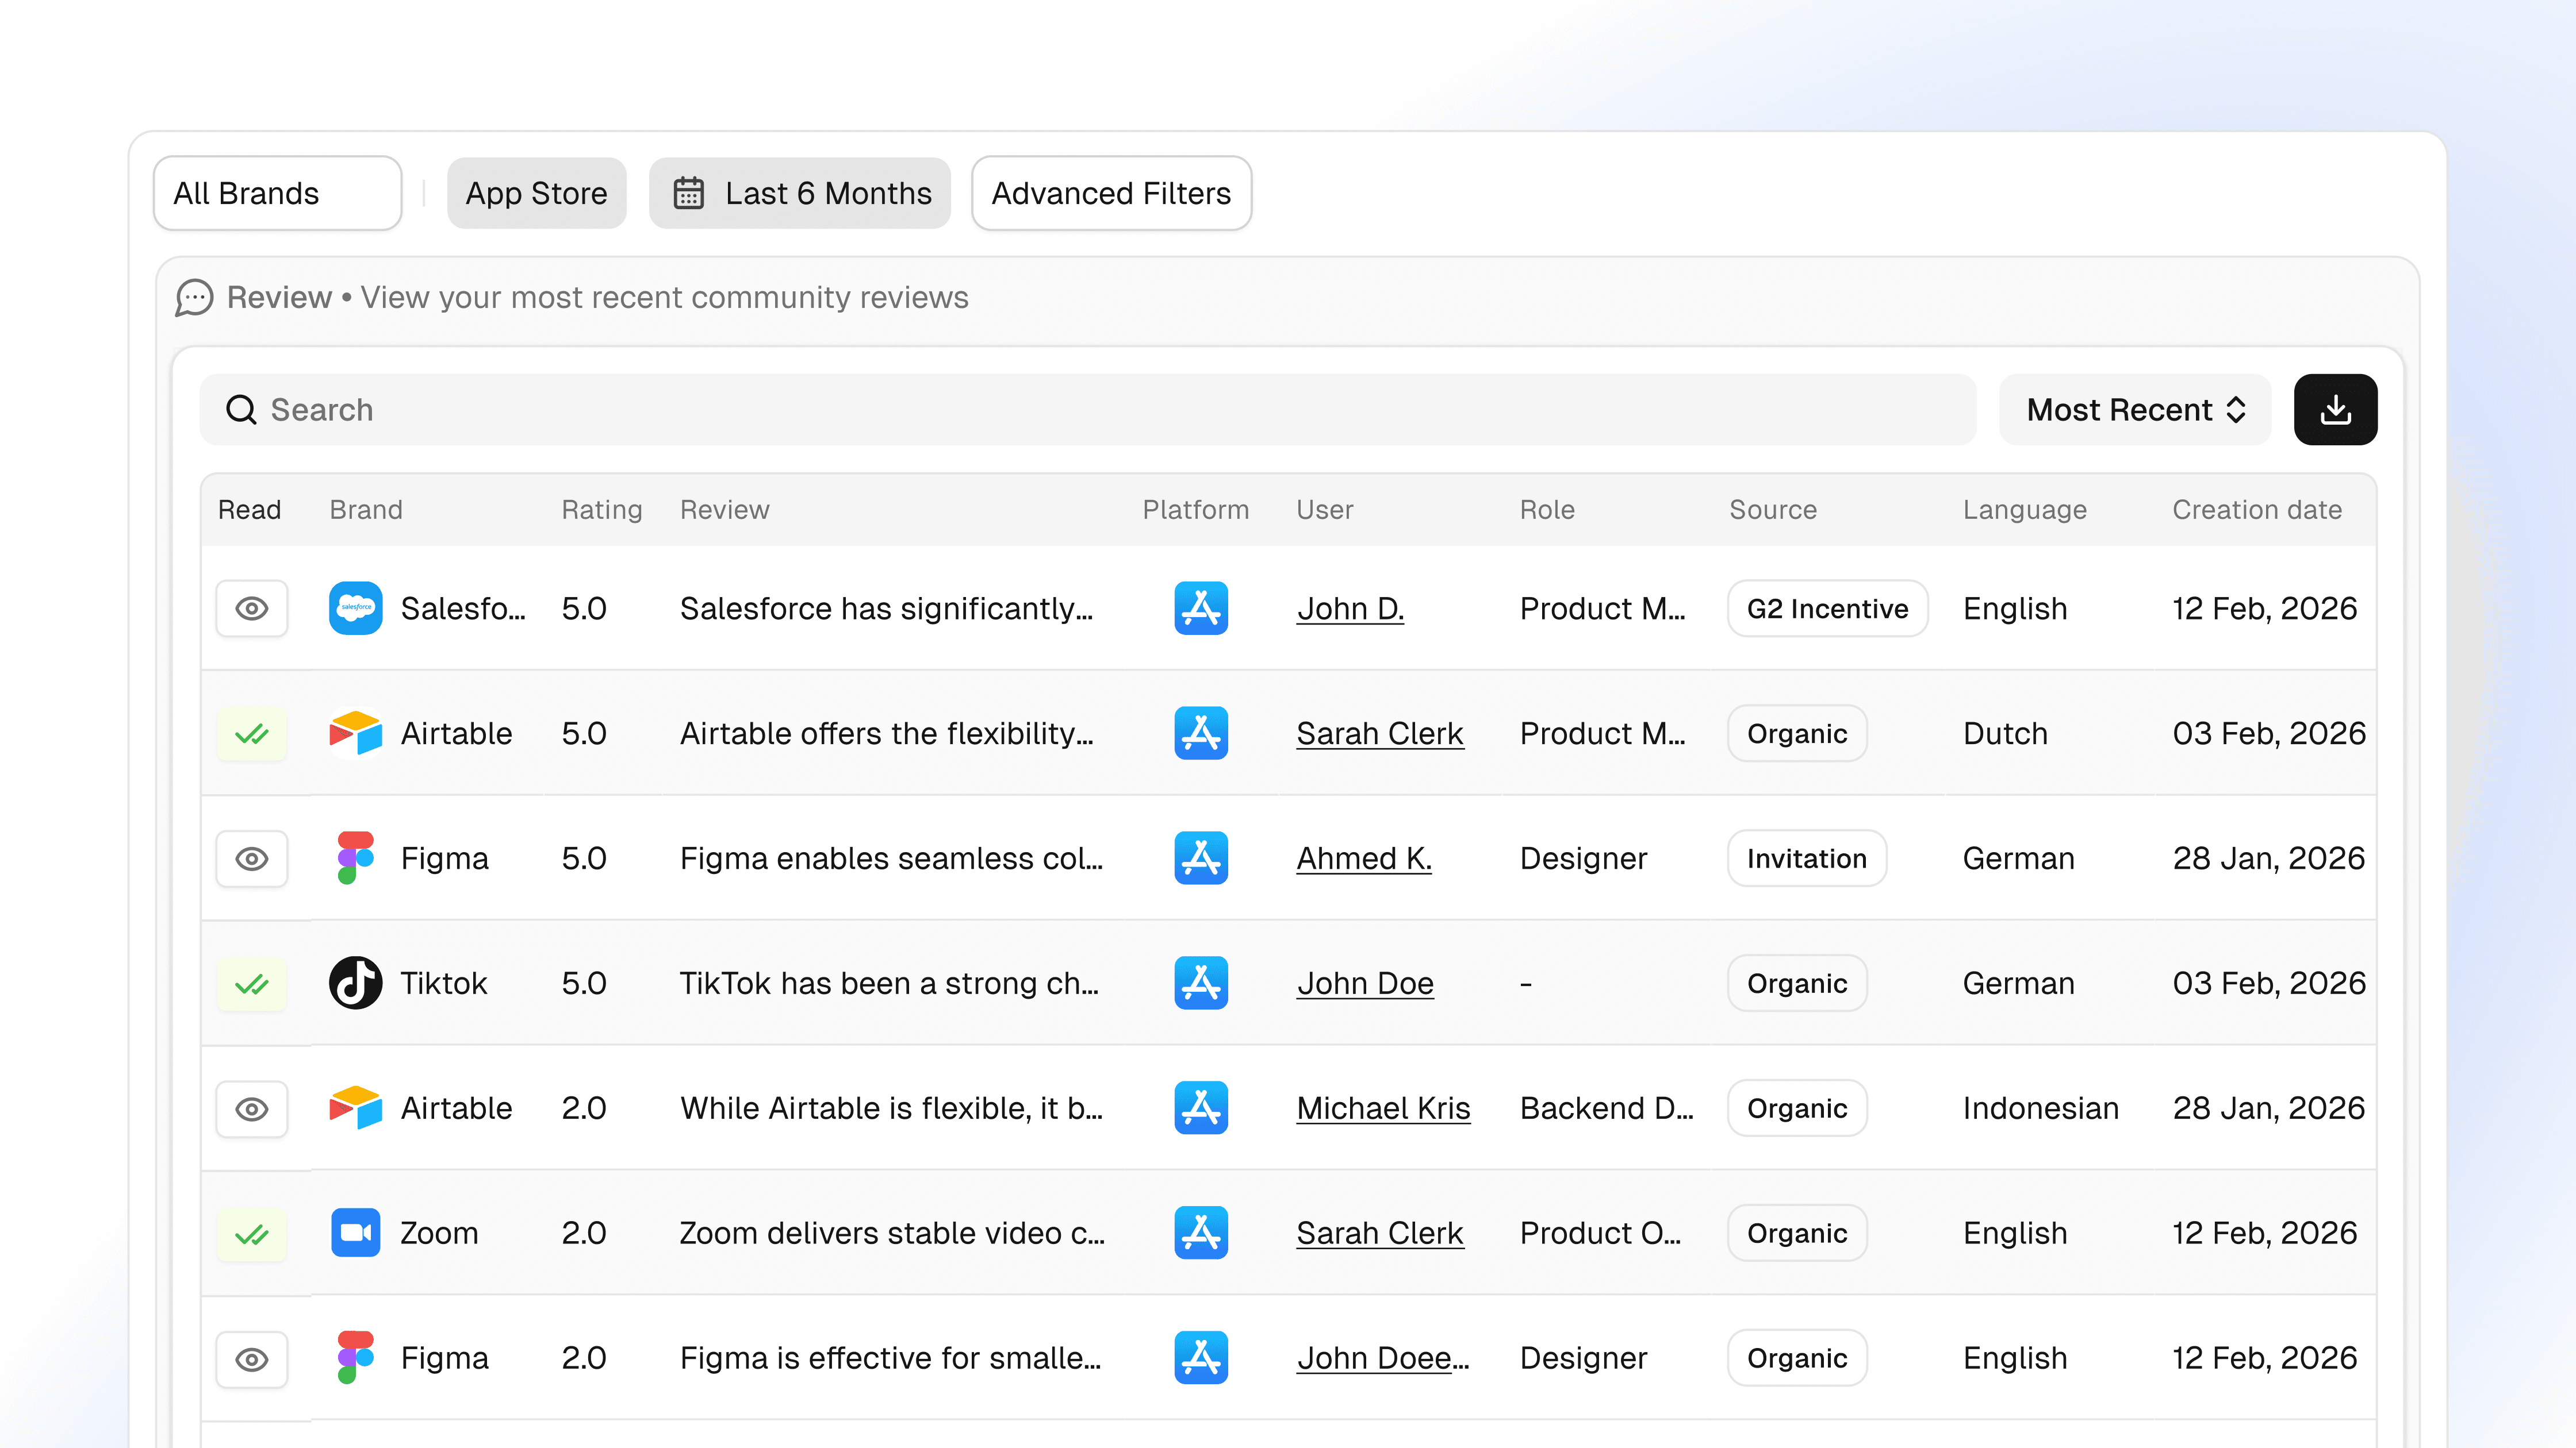Expand the Most Recent sort dropdown
This screenshot has height=1448, width=2576.
pos(2134,410)
